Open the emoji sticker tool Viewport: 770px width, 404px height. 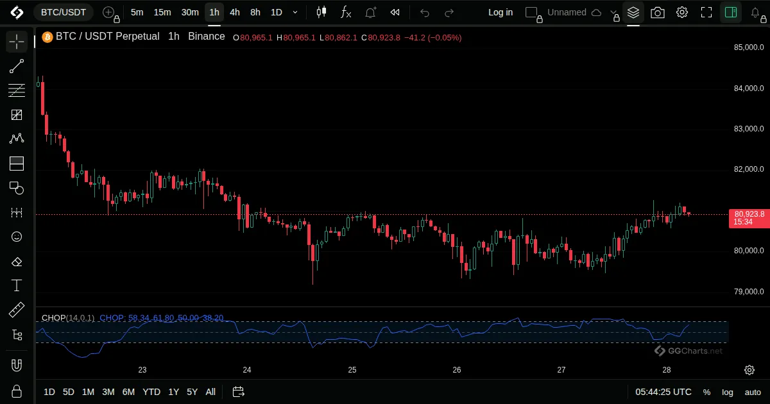tap(17, 237)
